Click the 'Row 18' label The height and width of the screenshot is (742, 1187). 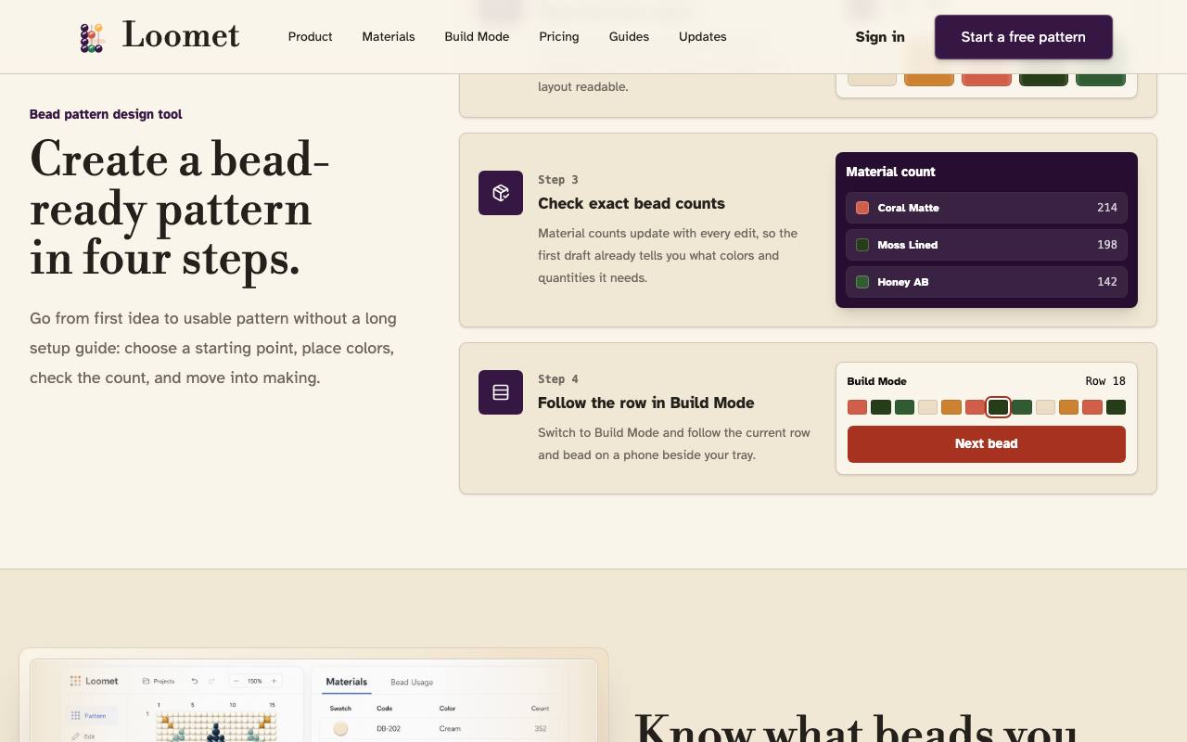pos(1105,381)
